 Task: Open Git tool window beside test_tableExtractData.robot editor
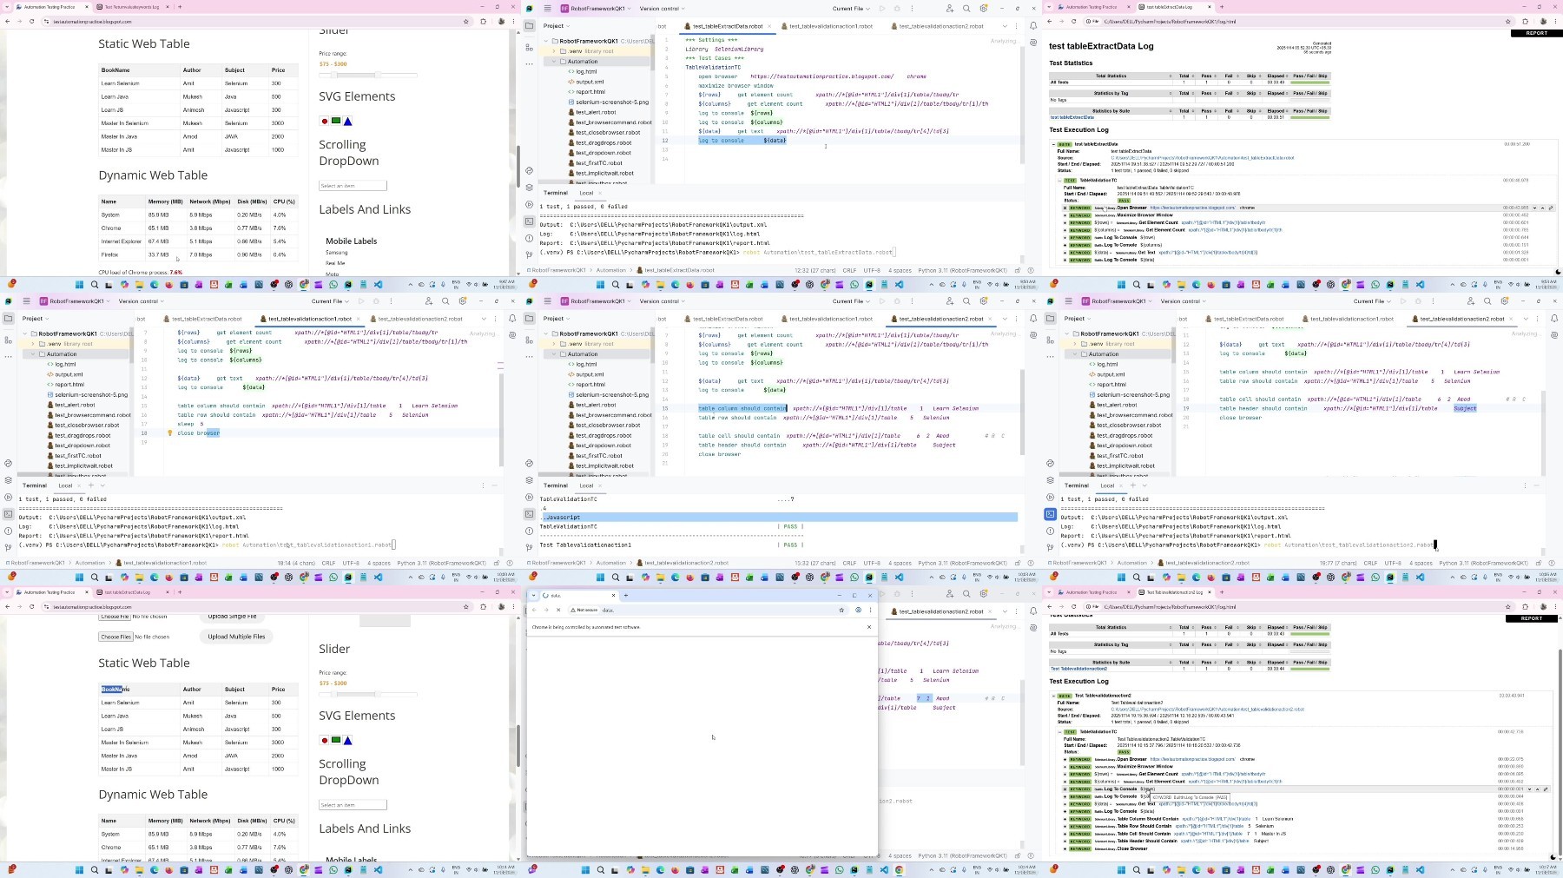click(529, 254)
